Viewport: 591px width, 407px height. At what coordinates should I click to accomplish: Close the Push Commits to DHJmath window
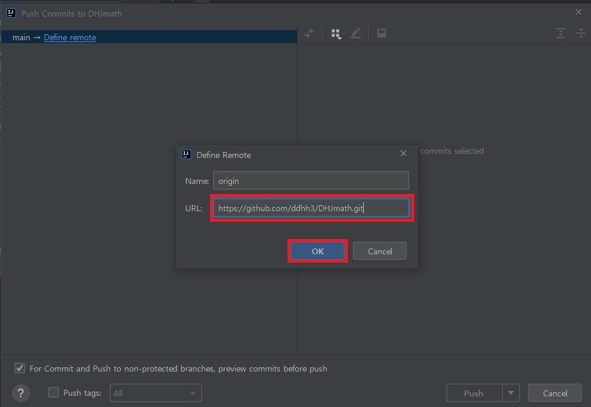pos(579,12)
